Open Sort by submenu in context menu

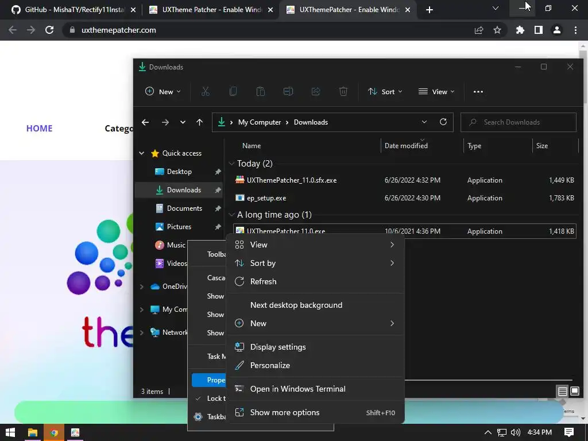(315, 263)
